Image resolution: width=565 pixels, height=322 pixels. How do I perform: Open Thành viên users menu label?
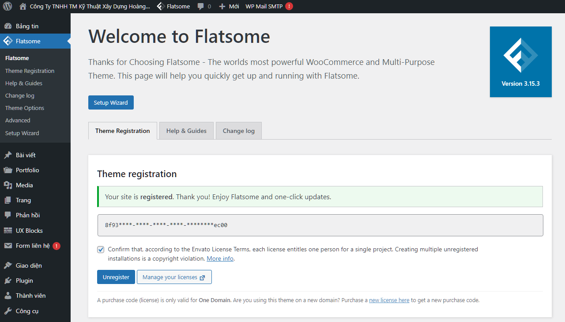click(x=31, y=295)
